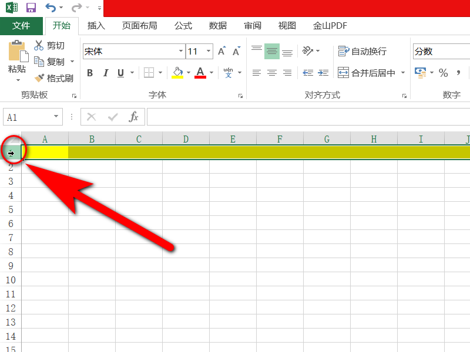Apply comma style number format
Image resolution: width=470 pixels, height=352 pixels.
click(x=458, y=73)
